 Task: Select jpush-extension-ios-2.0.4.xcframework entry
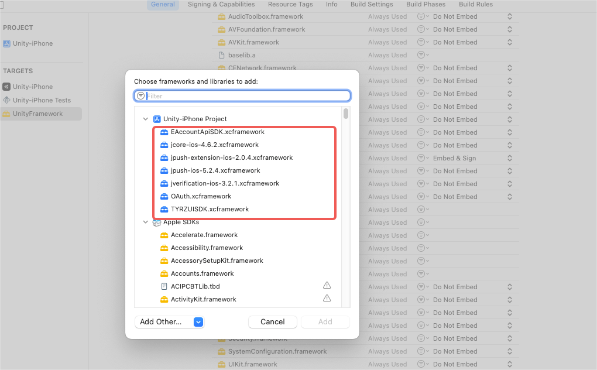[232, 157]
